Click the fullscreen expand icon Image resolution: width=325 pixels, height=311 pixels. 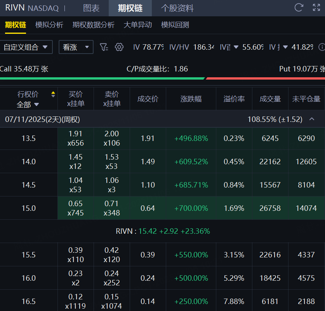(316, 7)
